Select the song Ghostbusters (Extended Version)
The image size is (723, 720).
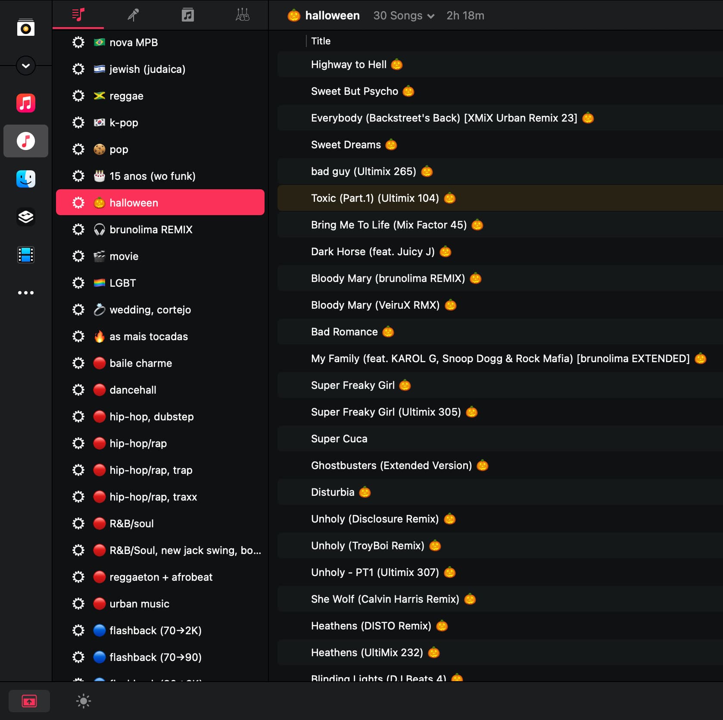click(391, 465)
